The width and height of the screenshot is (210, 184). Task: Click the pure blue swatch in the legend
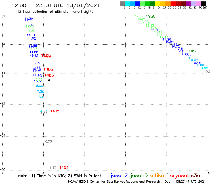(137, 3)
